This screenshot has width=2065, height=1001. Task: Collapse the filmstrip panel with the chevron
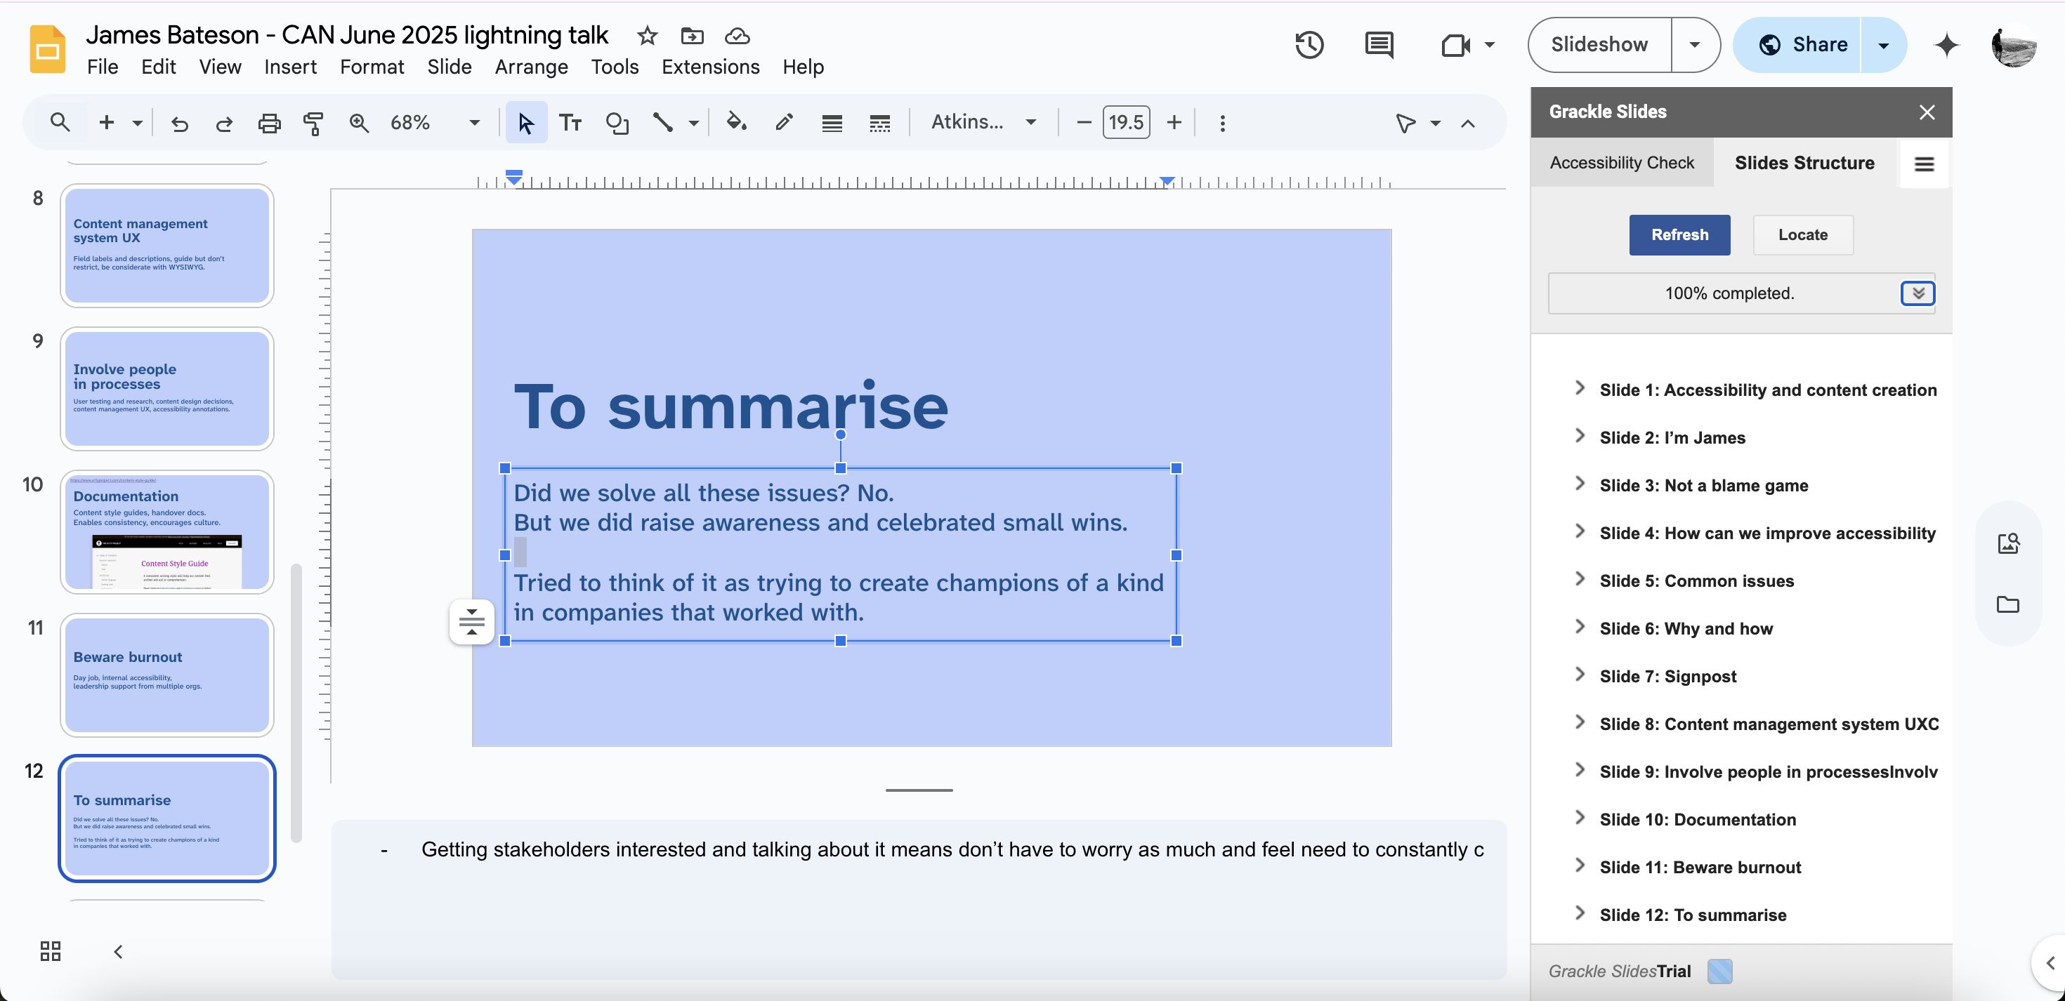[117, 952]
